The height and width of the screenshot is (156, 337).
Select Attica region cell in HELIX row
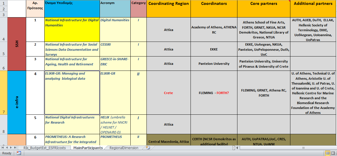169,124
